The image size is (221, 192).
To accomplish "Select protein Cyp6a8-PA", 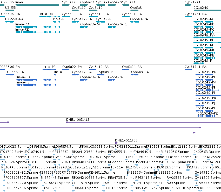I will click(x=135, y=75).
